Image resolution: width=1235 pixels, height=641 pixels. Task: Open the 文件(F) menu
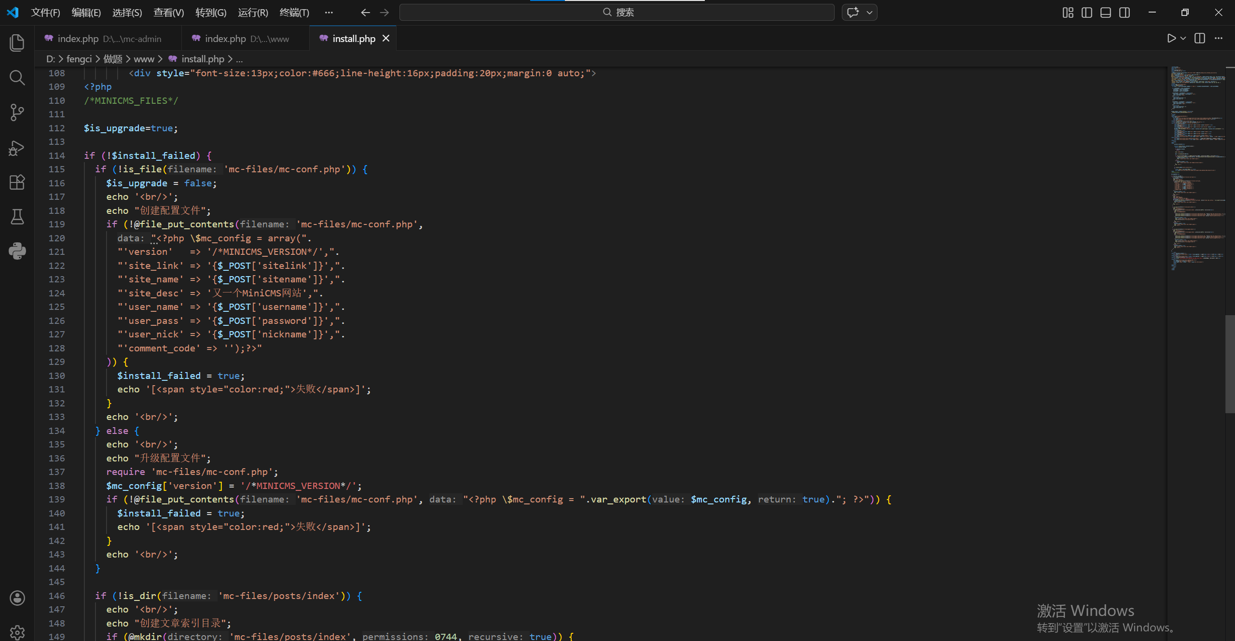click(x=45, y=13)
